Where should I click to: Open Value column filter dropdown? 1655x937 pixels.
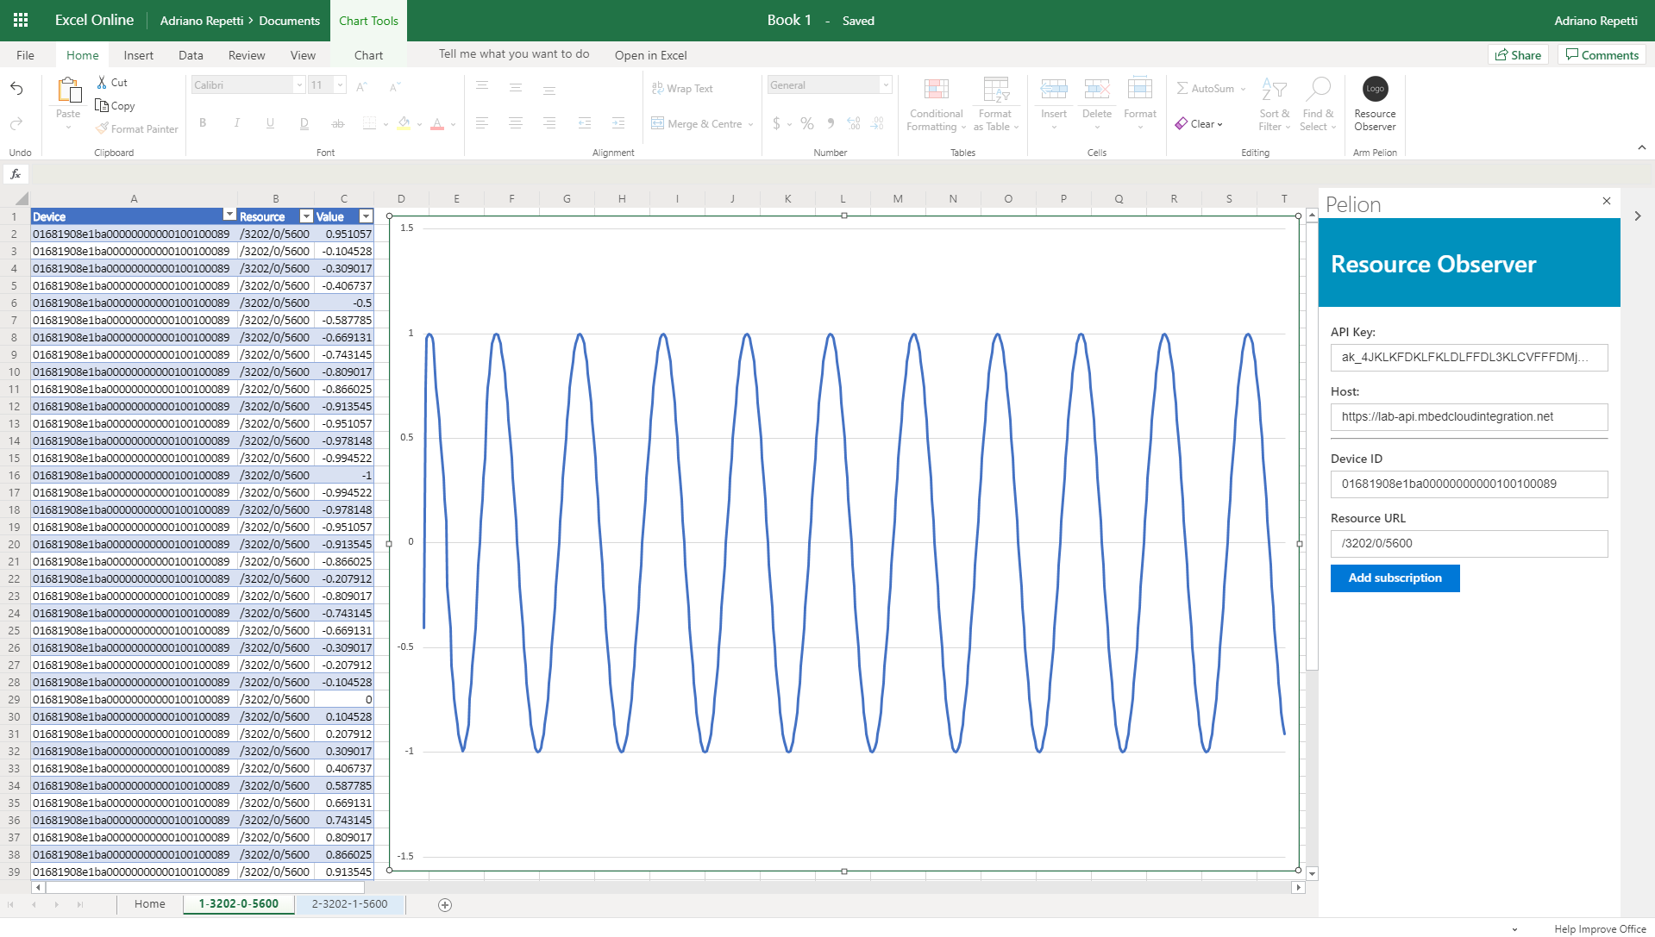366,216
